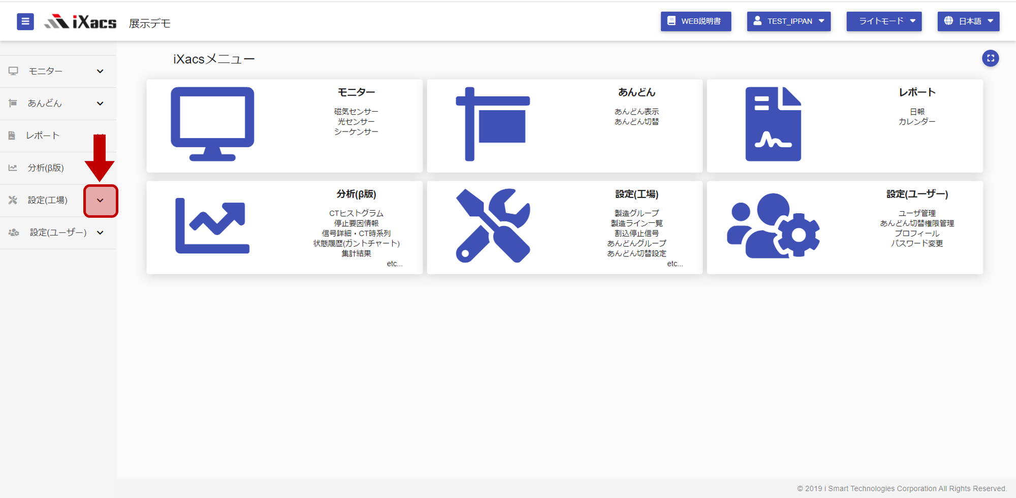Viewport: 1016px width, 498px height.
Task: Click the iXacs logo
Action: [x=80, y=21]
